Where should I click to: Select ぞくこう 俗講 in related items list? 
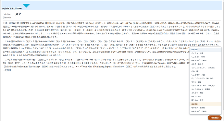(x=197, y=53)
